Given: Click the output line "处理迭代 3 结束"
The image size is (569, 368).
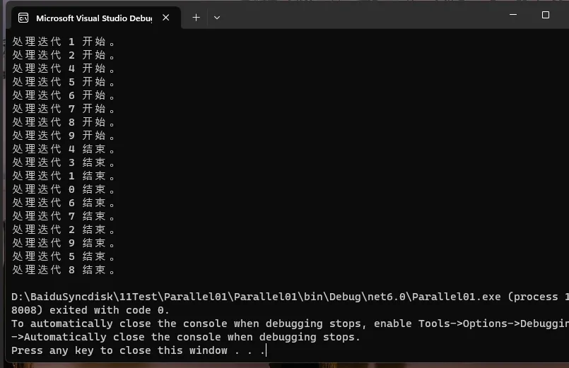Looking at the screenshot, I should coord(64,162).
